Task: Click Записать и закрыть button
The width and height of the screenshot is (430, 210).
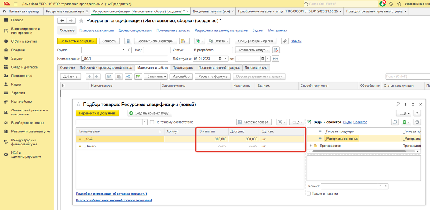Action: 77,41
